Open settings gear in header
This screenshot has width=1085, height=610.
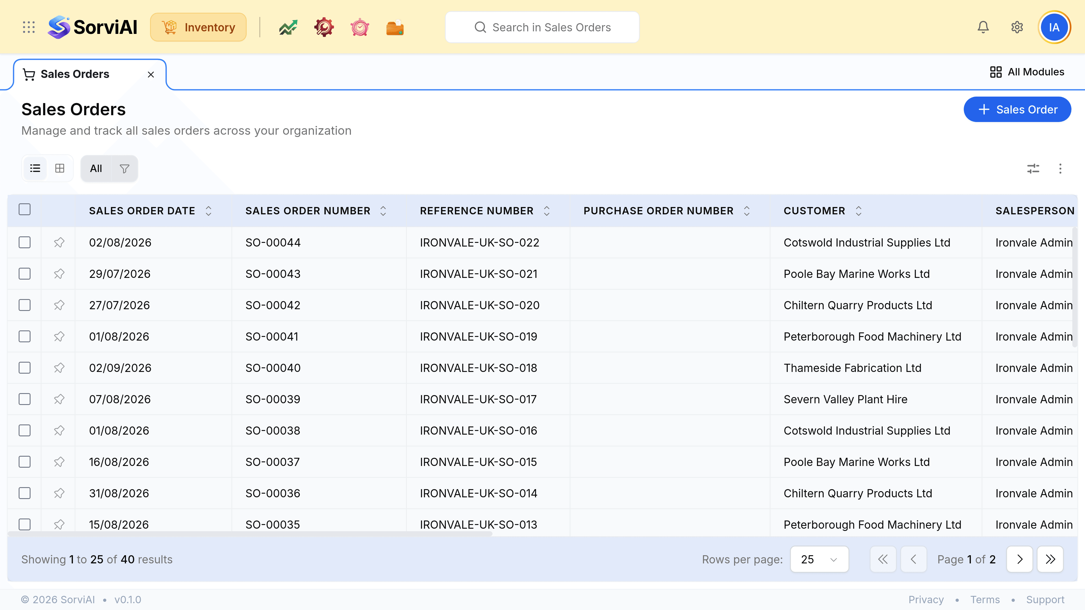click(x=1017, y=27)
